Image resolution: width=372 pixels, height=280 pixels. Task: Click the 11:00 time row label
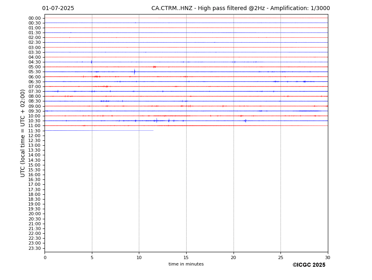pos(35,126)
